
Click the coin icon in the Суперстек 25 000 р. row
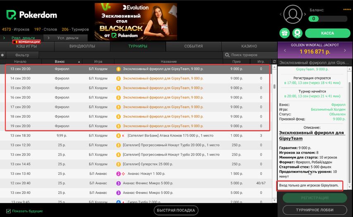coord(118,164)
